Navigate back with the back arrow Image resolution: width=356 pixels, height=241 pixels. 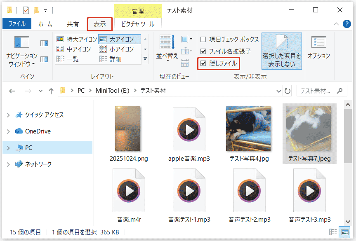[12, 91]
